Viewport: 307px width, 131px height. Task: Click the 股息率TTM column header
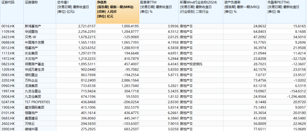159,12
